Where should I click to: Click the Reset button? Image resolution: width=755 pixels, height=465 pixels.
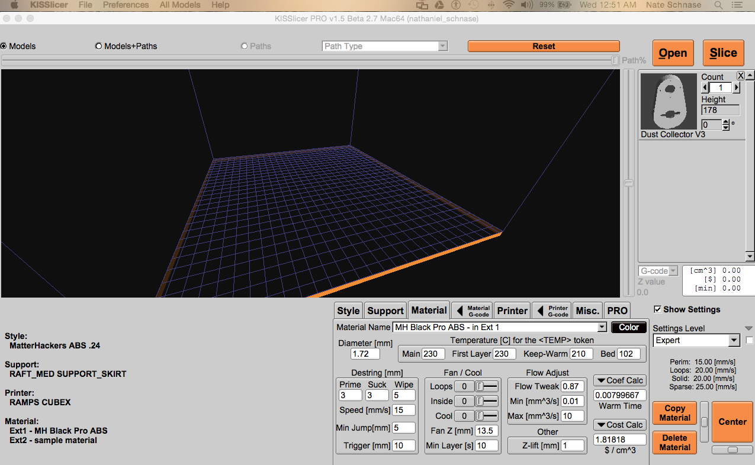coord(544,46)
